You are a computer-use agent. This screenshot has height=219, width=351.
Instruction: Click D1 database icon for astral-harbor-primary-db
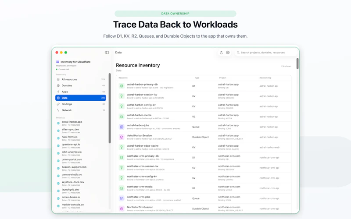click(122, 86)
